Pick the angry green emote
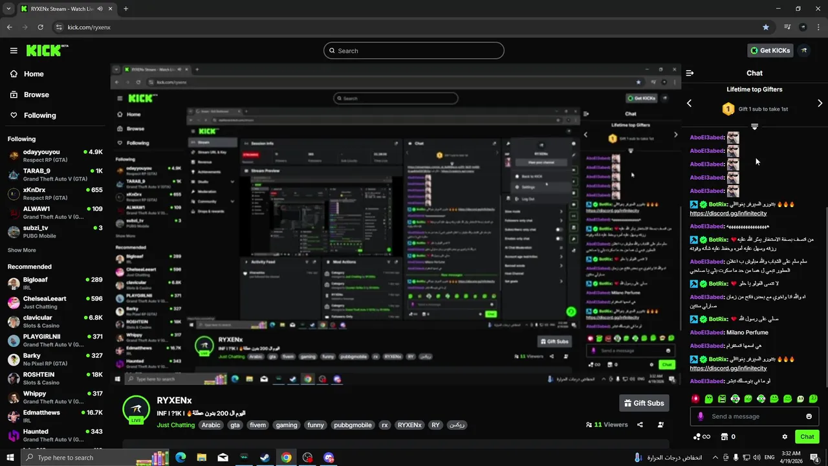Viewport: 828px width, 466px height. (722, 399)
